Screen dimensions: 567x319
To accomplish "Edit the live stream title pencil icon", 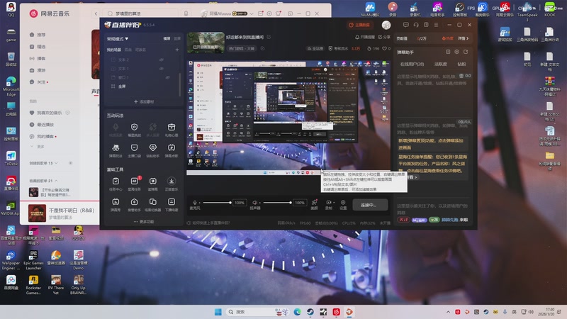I will coord(269,37).
